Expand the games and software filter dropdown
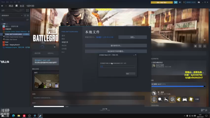 (x=12, y=15)
